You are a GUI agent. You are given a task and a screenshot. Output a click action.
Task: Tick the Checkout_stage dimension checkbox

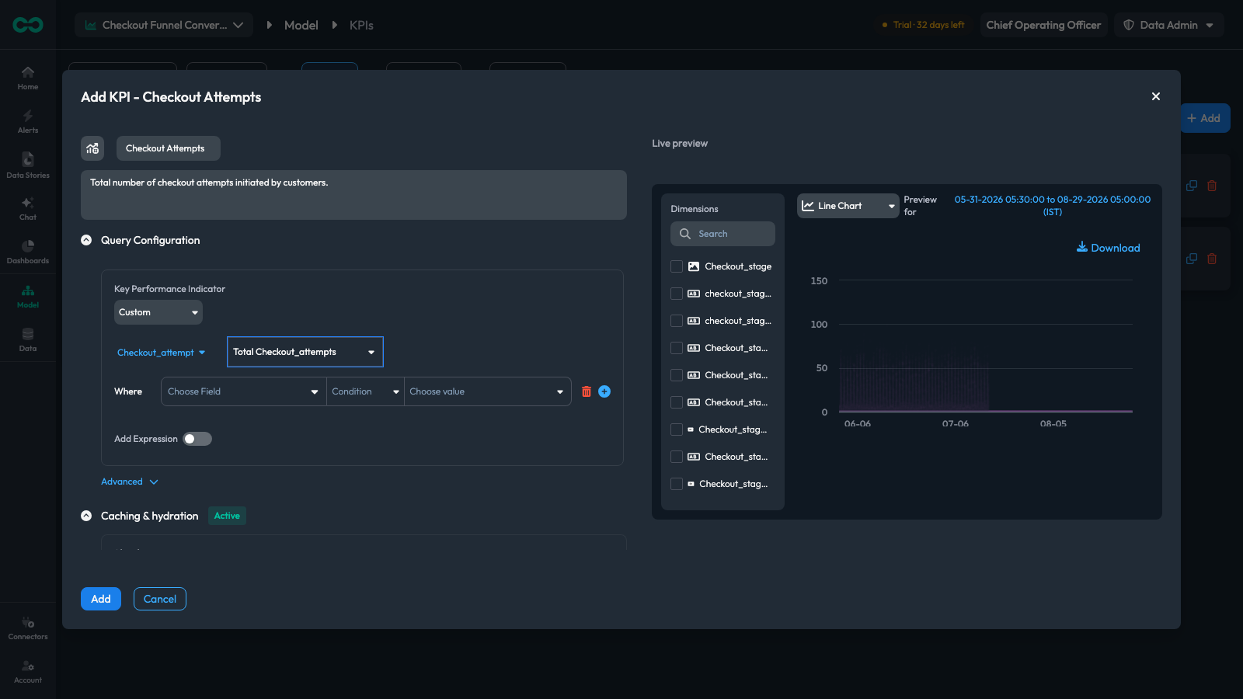point(677,266)
